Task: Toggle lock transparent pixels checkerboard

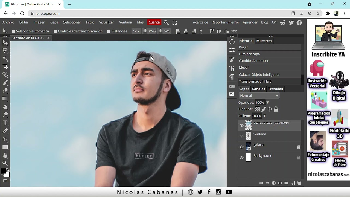Action: tap(257, 109)
